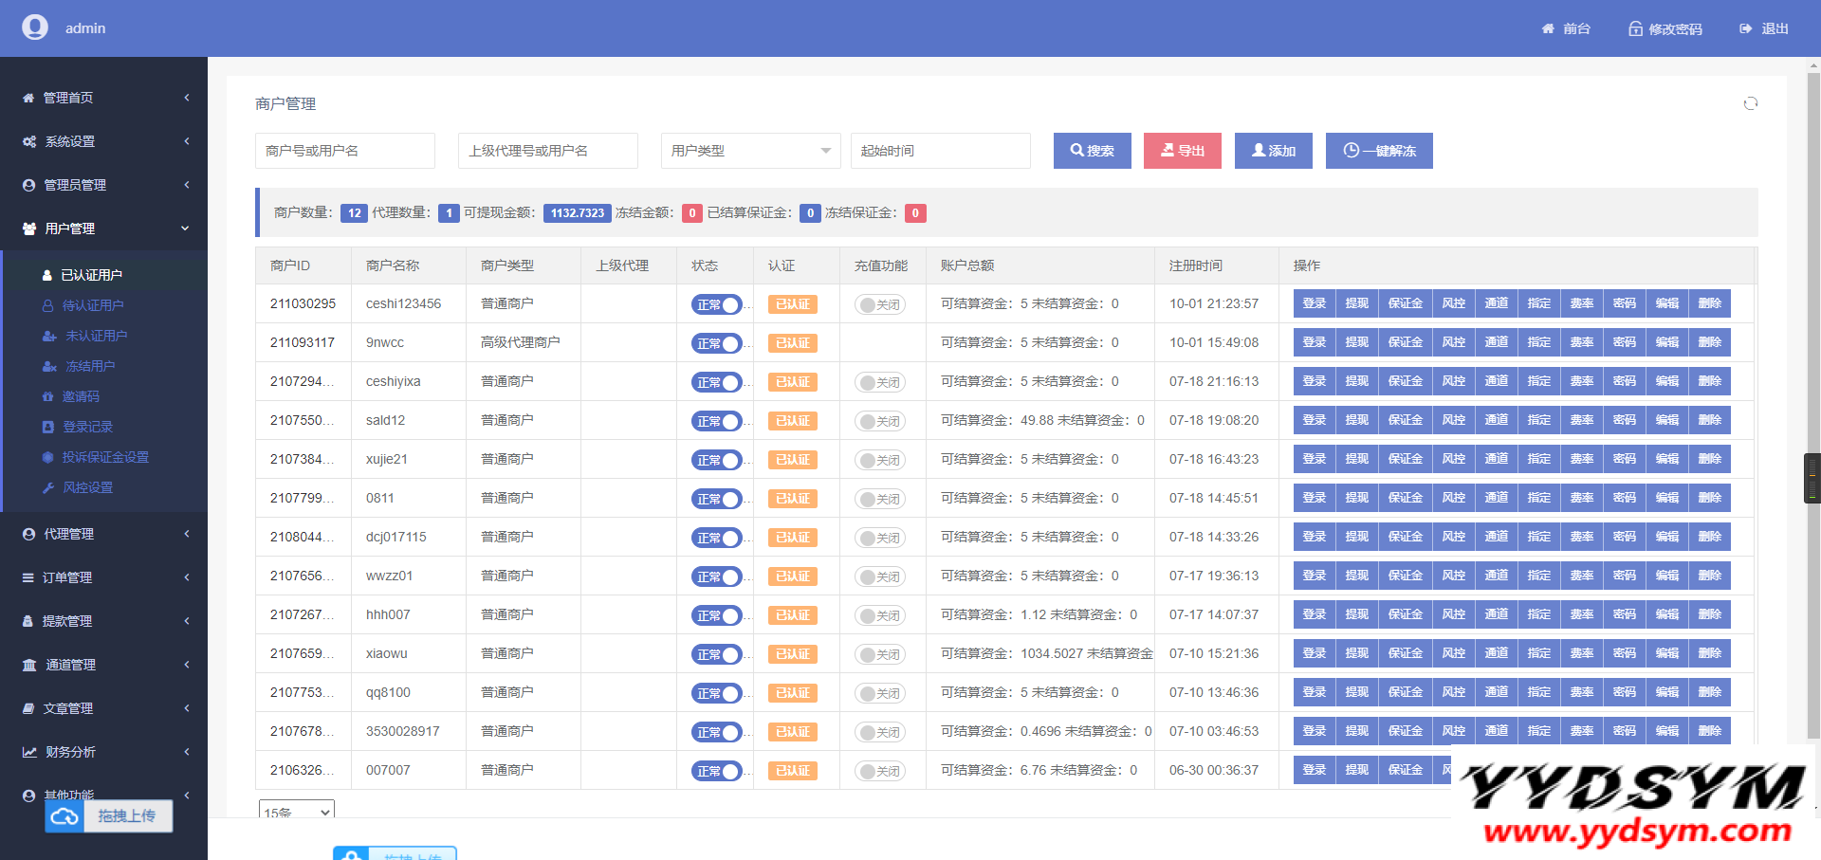Expand the 系统设置 sidebar menu

coord(104,141)
